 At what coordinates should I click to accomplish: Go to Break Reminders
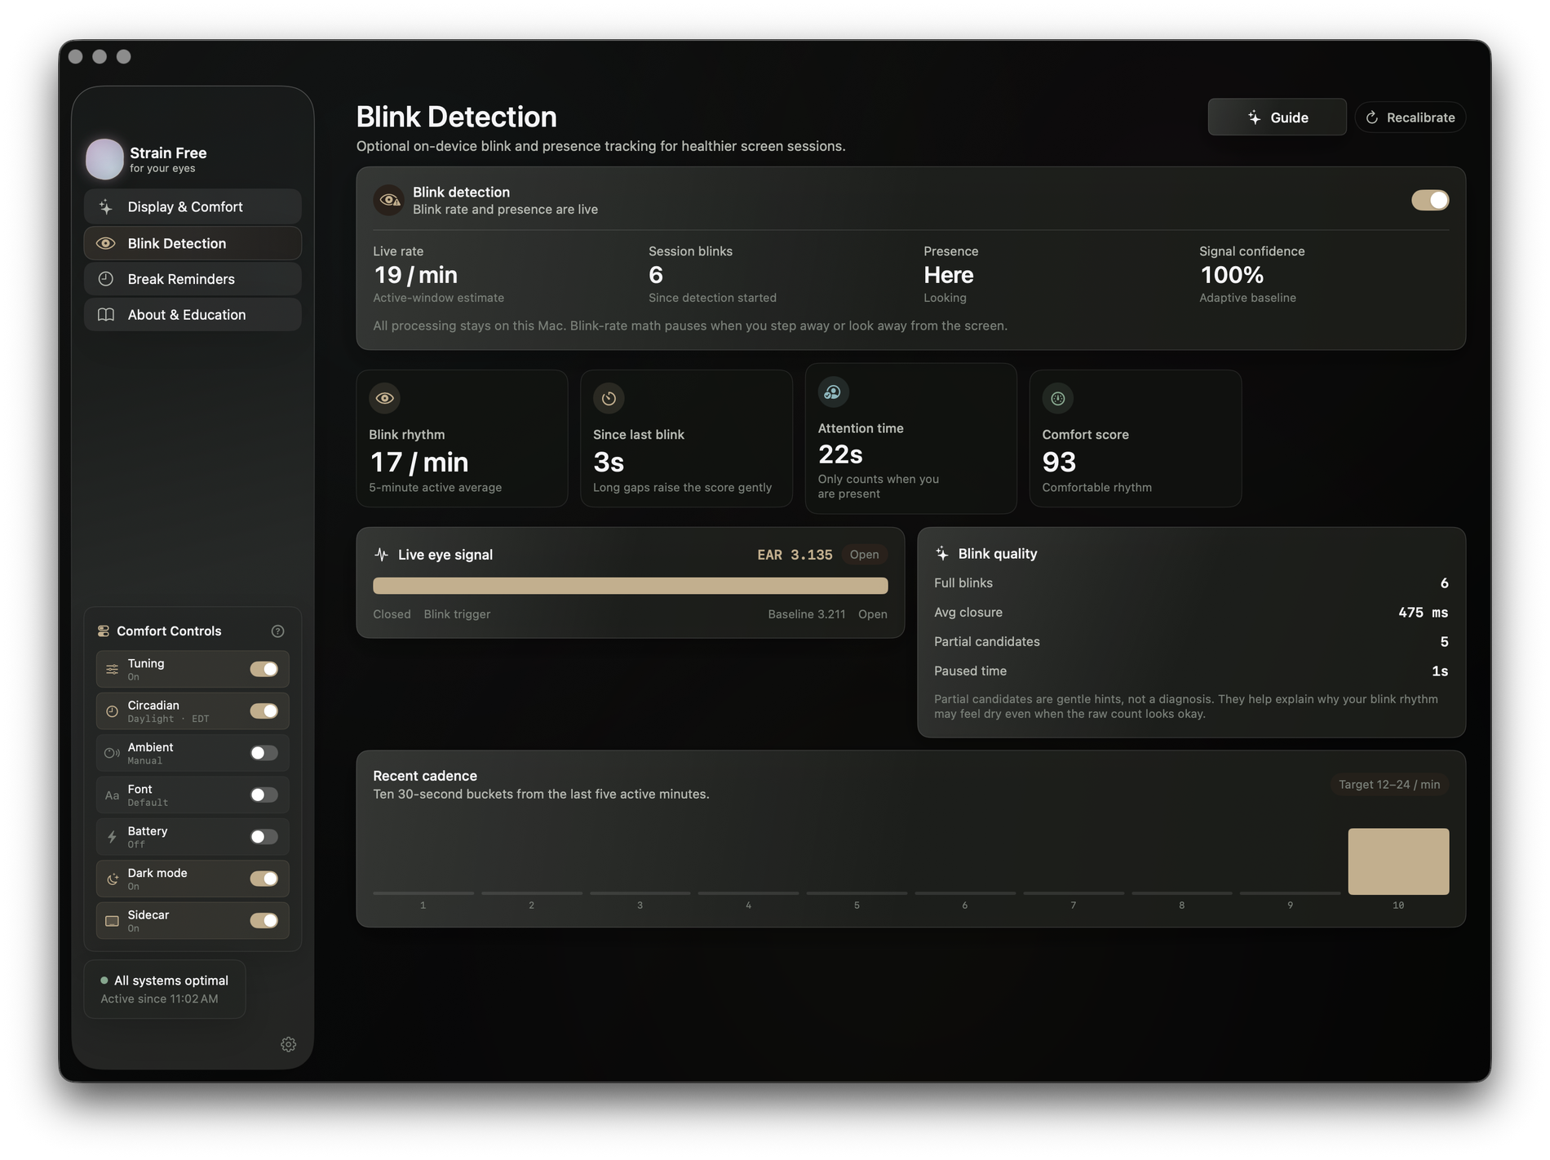coord(193,279)
